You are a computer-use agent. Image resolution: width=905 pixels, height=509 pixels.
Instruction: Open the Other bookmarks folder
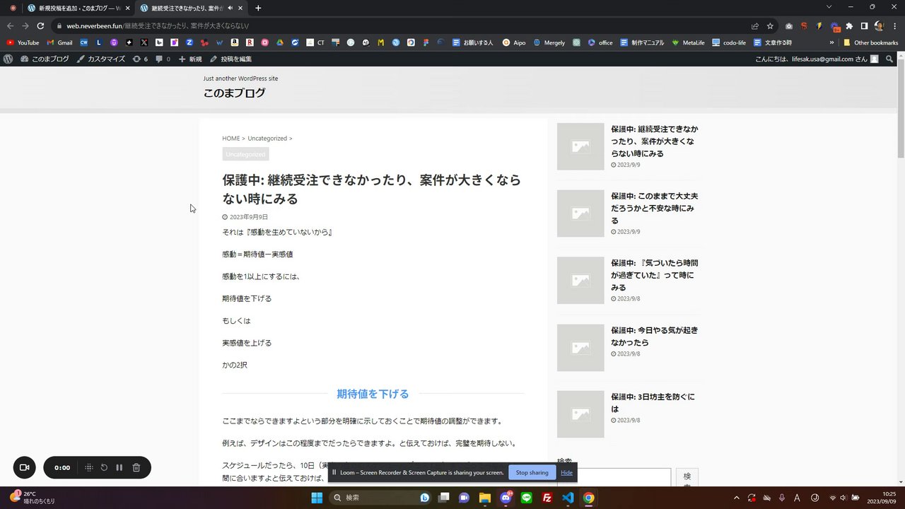pyautogui.click(x=870, y=42)
